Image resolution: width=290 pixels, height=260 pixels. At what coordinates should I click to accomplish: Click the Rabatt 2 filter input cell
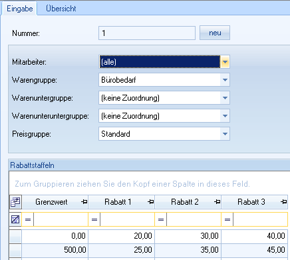[x=194, y=219]
